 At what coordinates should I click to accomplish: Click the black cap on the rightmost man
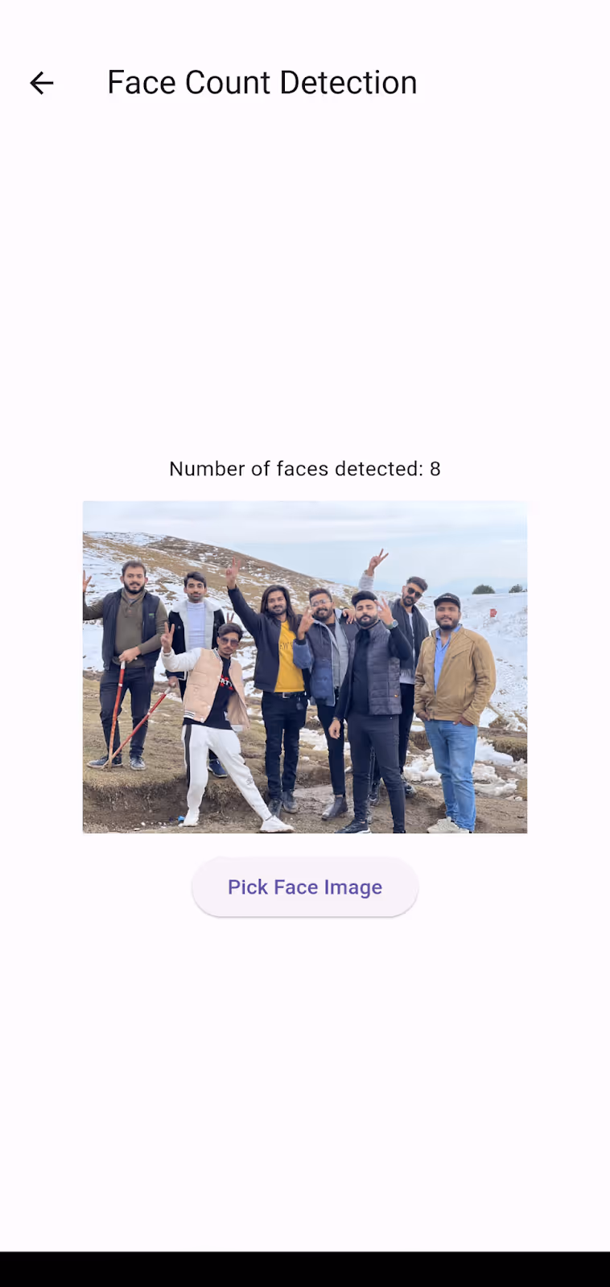(447, 599)
